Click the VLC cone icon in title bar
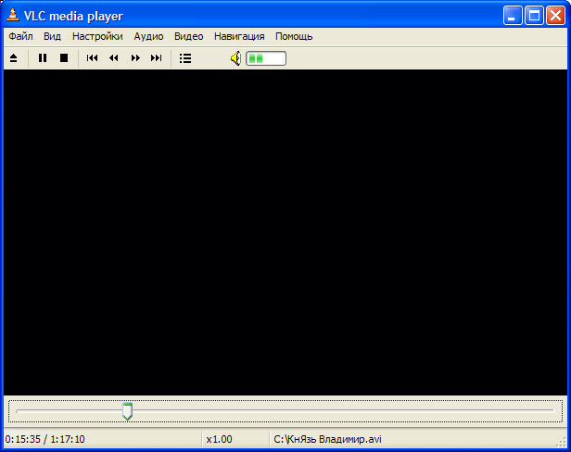This screenshot has width=571, height=452. pyautogui.click(x=13, y=15)
